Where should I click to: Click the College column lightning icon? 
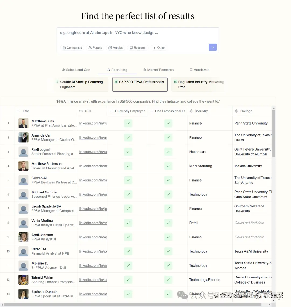coord(236,111)
